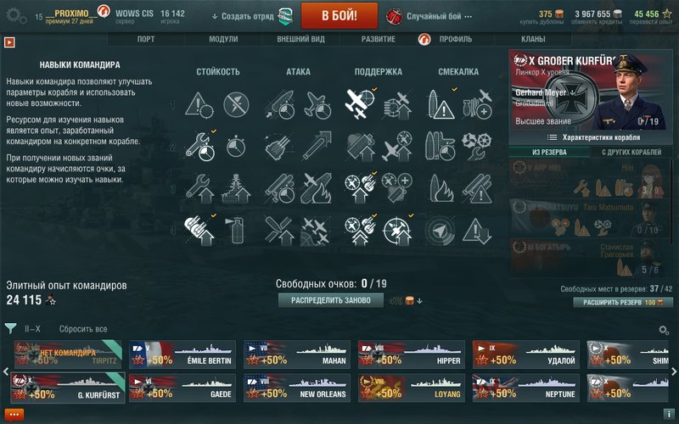The height and width of the screenshot is (424, 679).
Task: Select the fire flame skill in Смекалка row 3
Action: [441, 188]
